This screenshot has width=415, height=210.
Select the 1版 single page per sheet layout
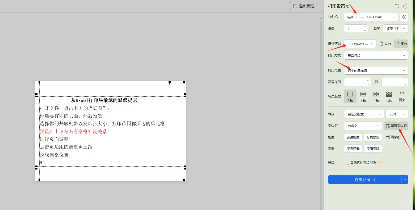pos(350,96)
